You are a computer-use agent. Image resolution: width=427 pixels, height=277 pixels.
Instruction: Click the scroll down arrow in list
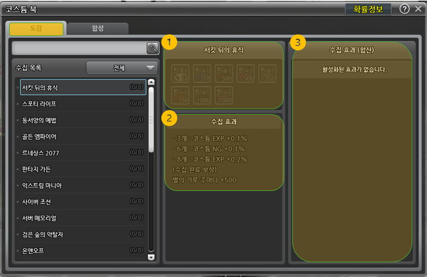[151, 257]
